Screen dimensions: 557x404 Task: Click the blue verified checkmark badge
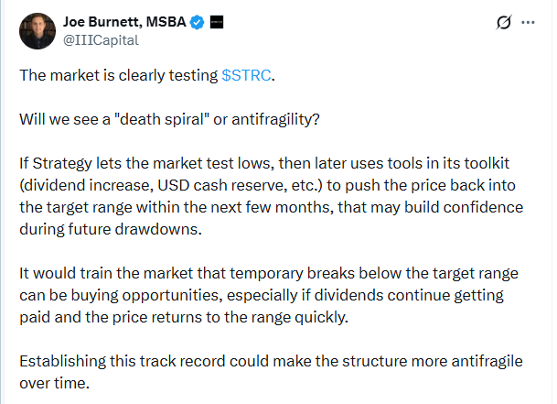(x=198, y=22)
